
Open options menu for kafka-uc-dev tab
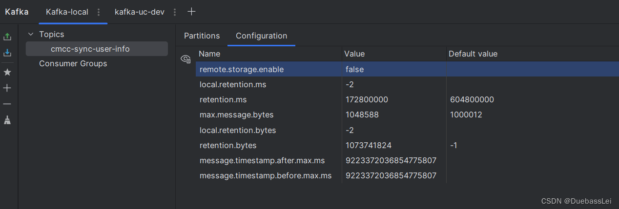pyautogui.click(x=175, y=12)
